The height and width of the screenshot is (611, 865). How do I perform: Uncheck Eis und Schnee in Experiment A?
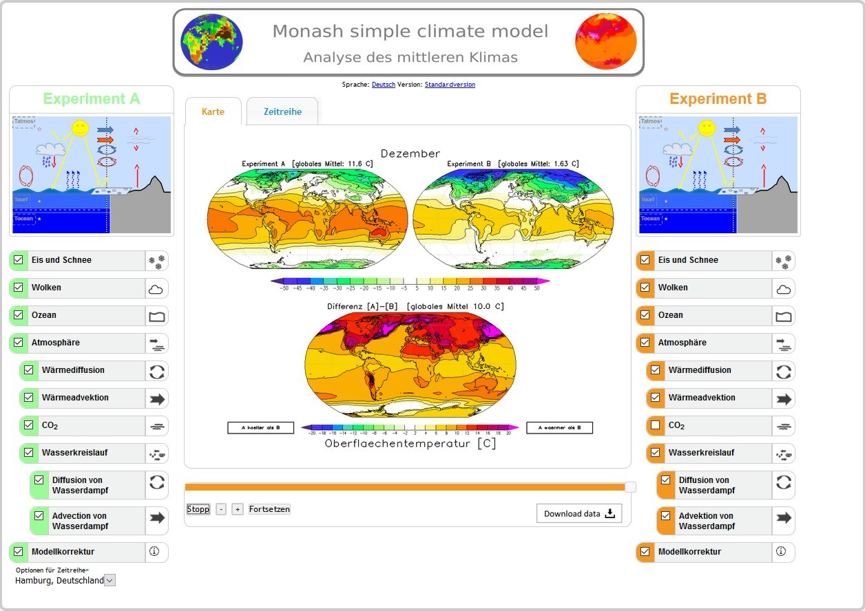pyautogui.click(x=18, y=260)
